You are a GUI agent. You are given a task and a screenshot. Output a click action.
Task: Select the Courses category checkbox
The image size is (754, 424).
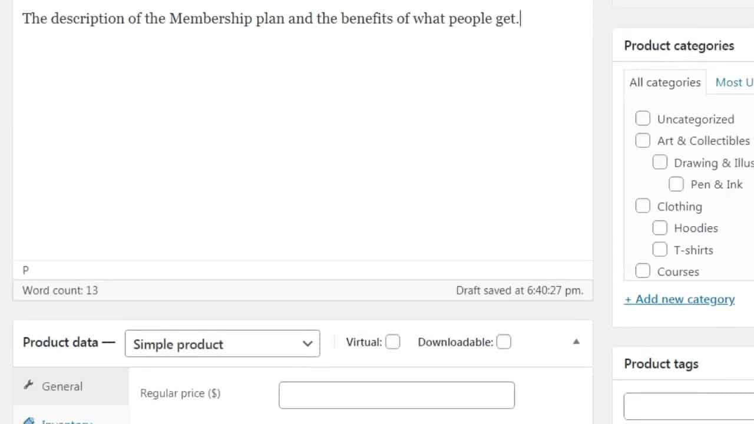click(x=643, y=271)
